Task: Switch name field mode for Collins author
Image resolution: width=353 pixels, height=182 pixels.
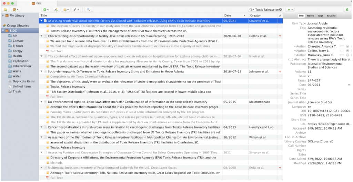Action: pos(342,51)
